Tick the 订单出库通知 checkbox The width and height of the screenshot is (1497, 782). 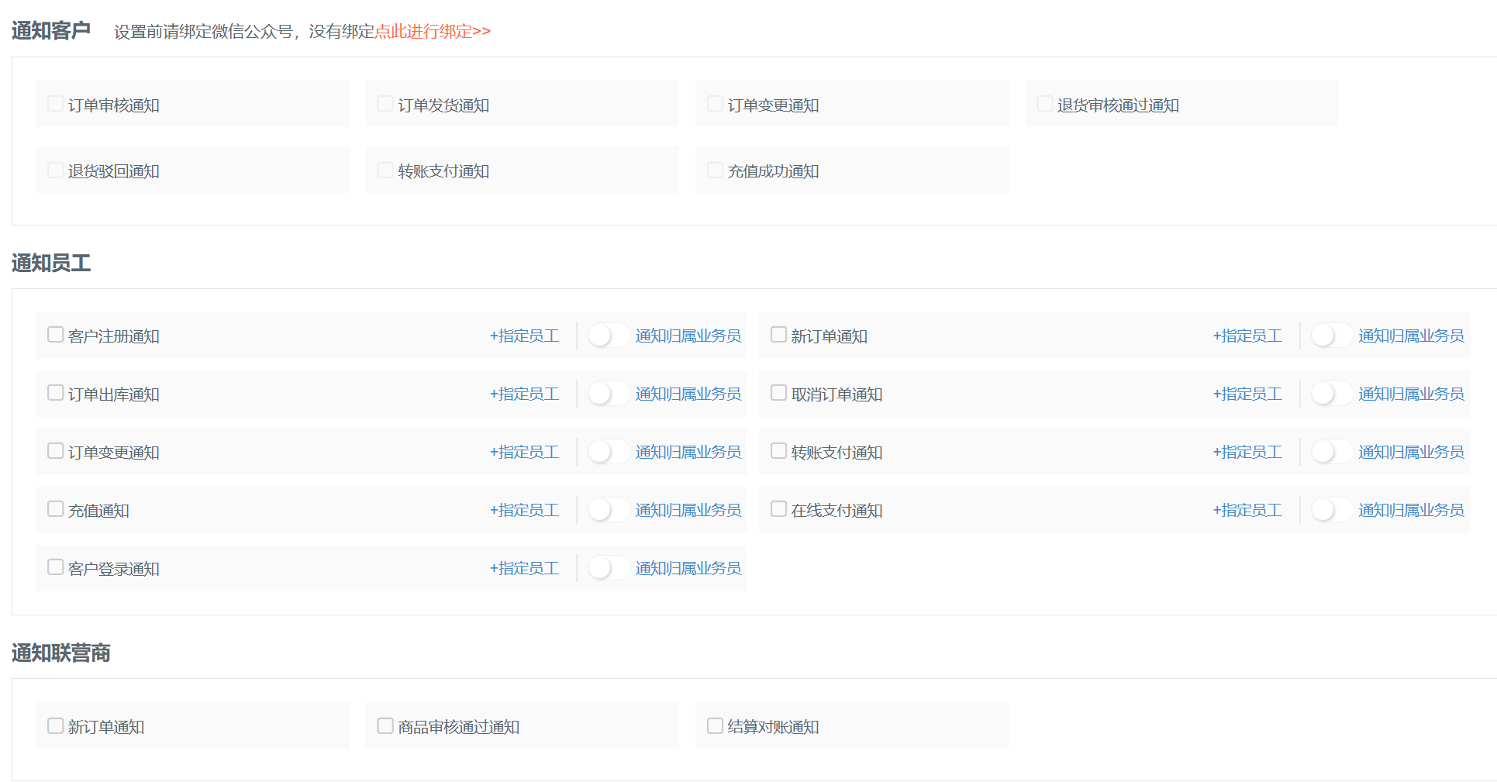coord(56,393)
